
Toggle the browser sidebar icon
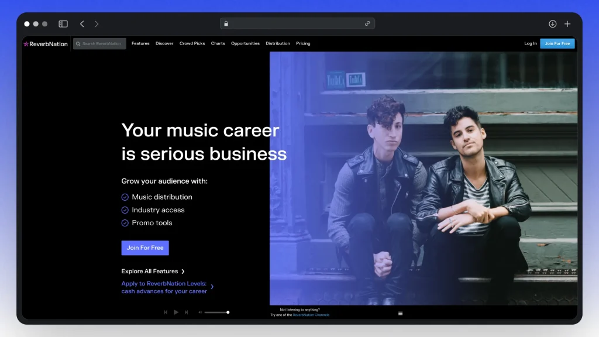click(62, 23)
